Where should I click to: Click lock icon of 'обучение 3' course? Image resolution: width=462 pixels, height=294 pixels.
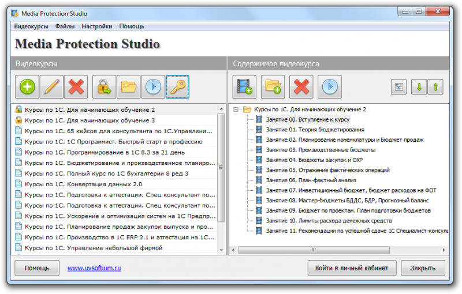pos(18,120)
